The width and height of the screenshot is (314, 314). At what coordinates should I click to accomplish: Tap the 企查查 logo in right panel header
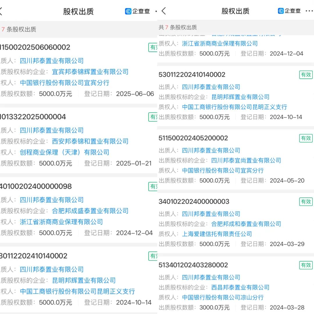289,11
